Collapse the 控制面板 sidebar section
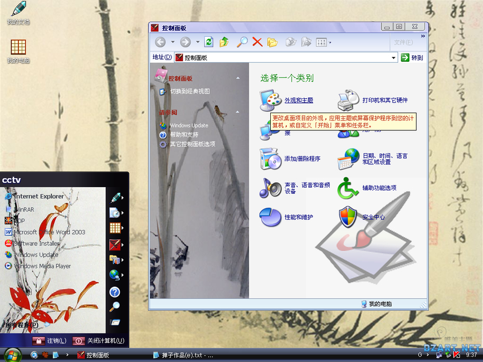The height and width of the screenshot is (362, 483). pyautogui.click(x=238, y=78)
